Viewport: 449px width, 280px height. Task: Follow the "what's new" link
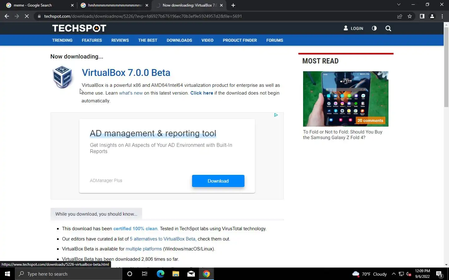pyautogui.click(x=131, y=93)
